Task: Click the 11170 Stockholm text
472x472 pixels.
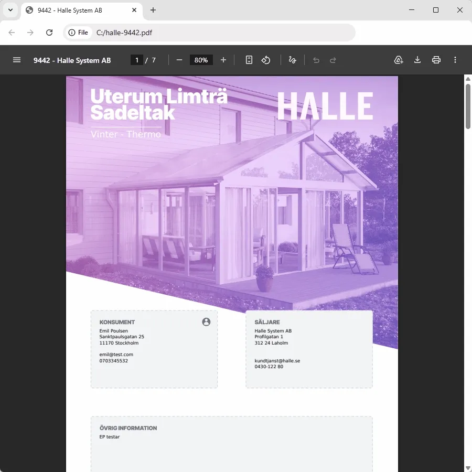Action: coord(119,343)
